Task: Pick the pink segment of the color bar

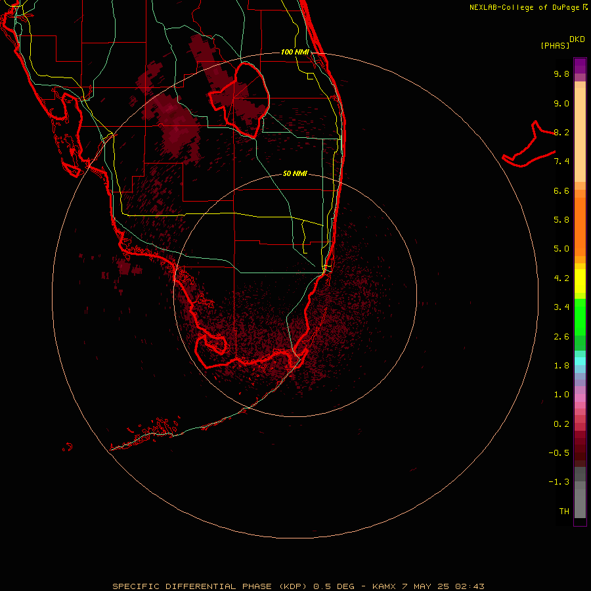Action: pos(580,398)
